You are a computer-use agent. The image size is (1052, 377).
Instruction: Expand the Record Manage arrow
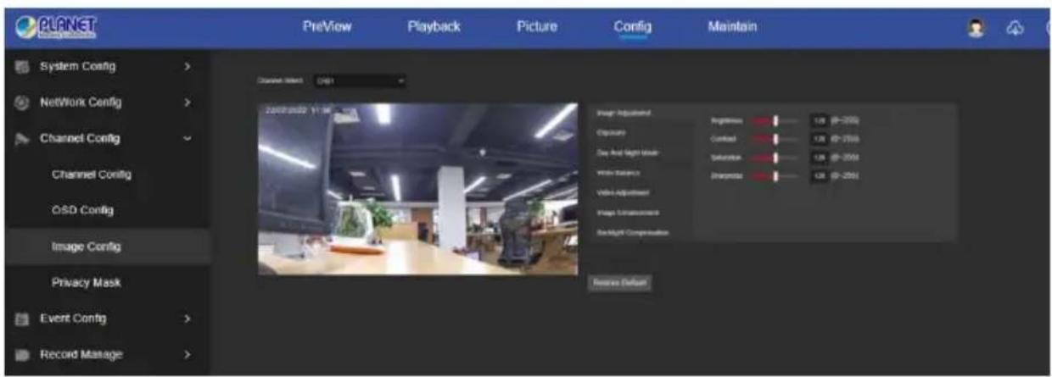[x=188, y=354]
